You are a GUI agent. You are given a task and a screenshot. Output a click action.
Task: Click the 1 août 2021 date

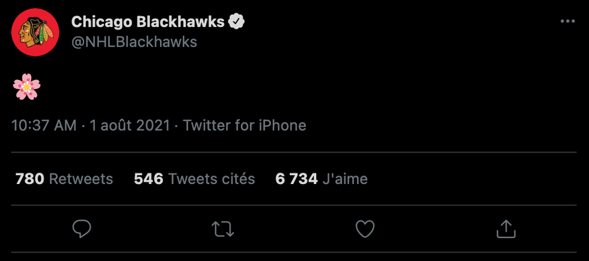click(x=129, y=126)
